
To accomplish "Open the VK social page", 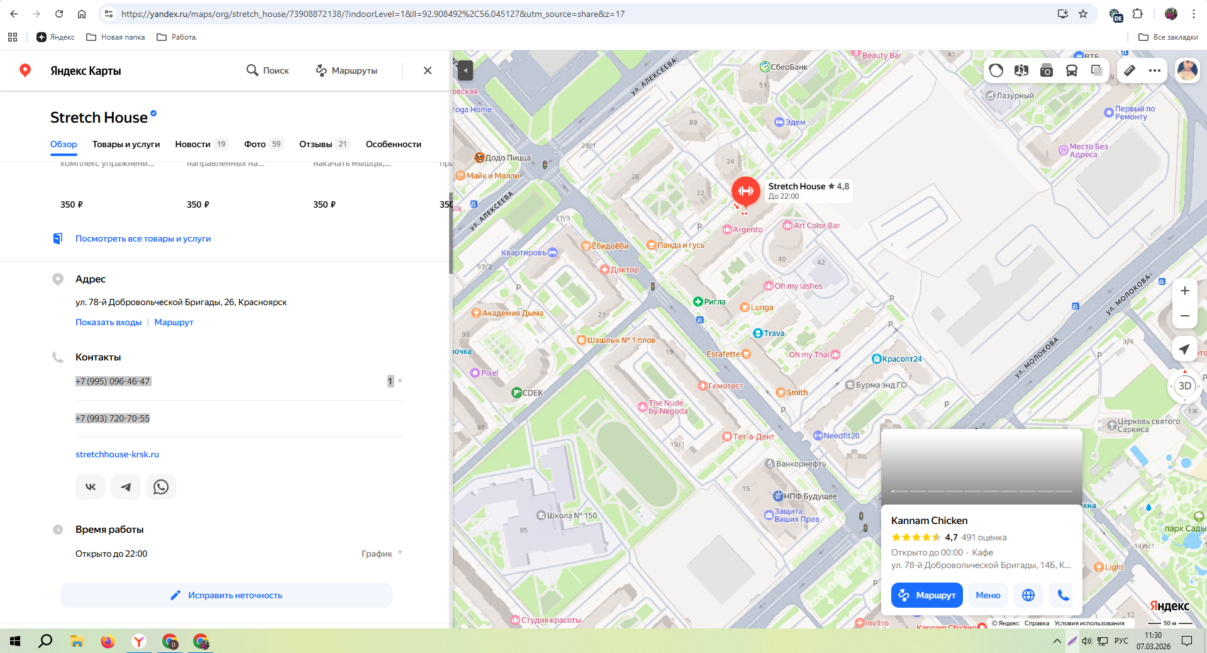I will tap(91, 487).
